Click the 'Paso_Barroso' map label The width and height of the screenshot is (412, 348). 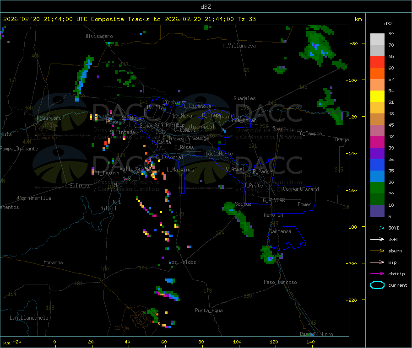[280, 283]
